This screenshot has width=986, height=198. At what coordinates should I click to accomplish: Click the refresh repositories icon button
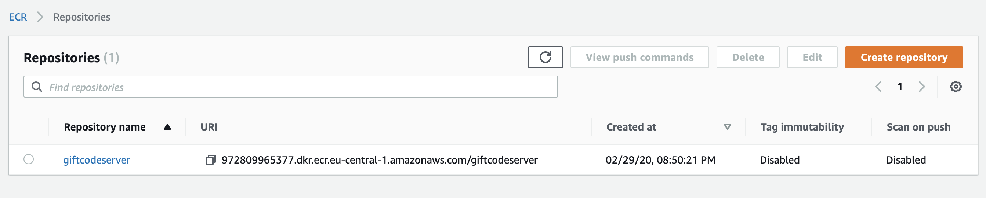(545, 57)
